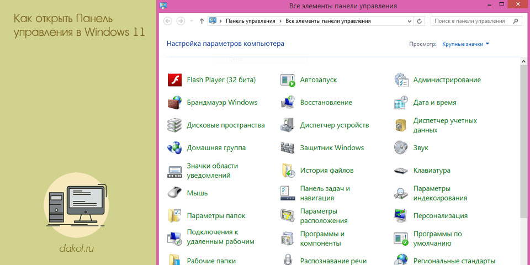Open the Персонализация monitor icon
The height and width of the screenshot is (265, 530).
coord(401,216)
